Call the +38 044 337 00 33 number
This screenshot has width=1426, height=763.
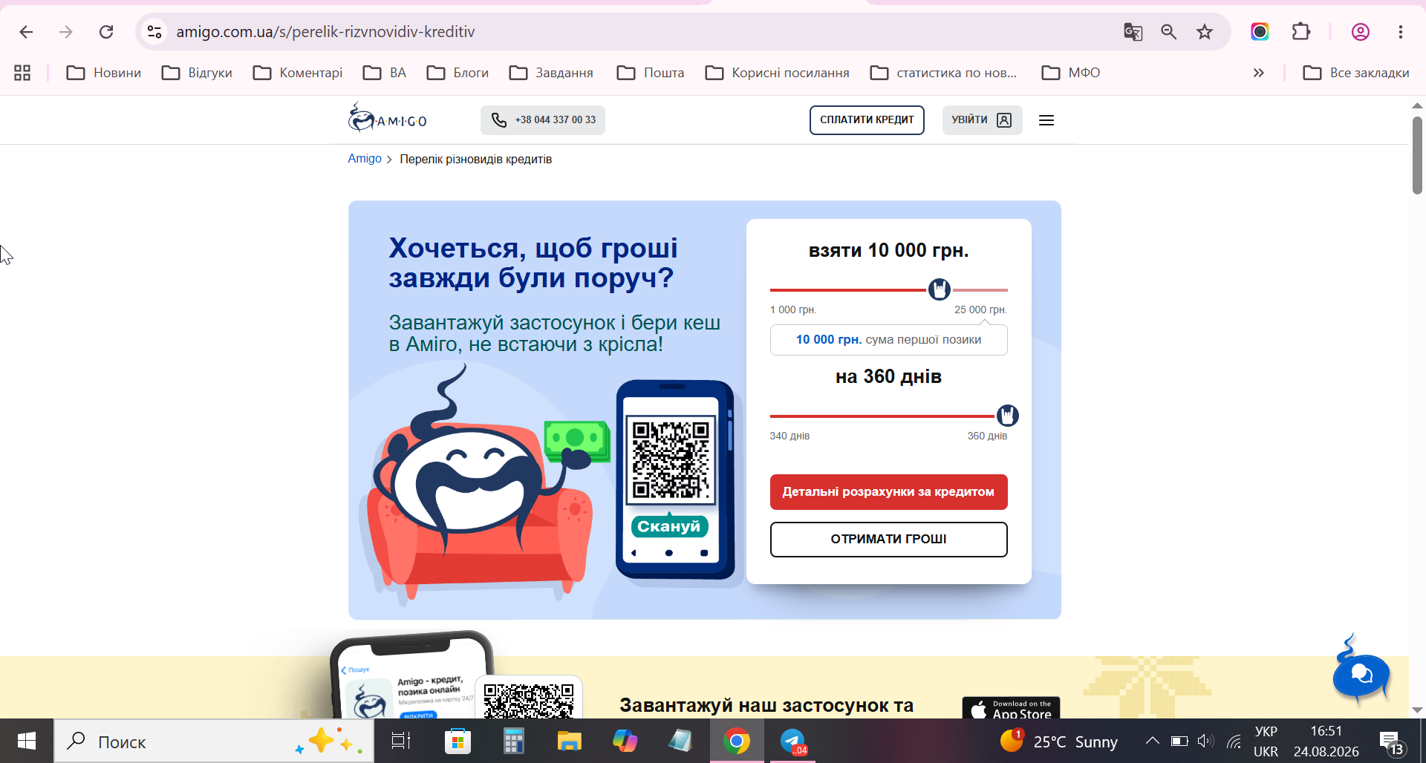pyautogui.click(x=543, y=120)
